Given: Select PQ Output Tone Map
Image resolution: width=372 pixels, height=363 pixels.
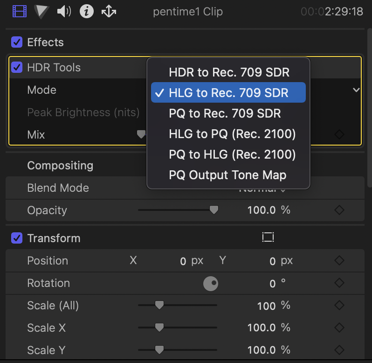Looking at the screenshot, I should [x=228, y=175].
